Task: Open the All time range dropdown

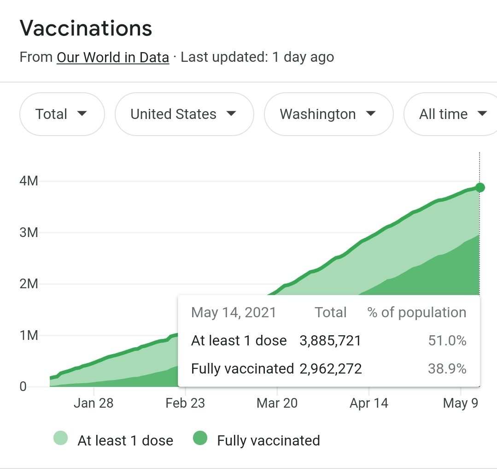Action: pyautogui.click(x=450, y=114)
